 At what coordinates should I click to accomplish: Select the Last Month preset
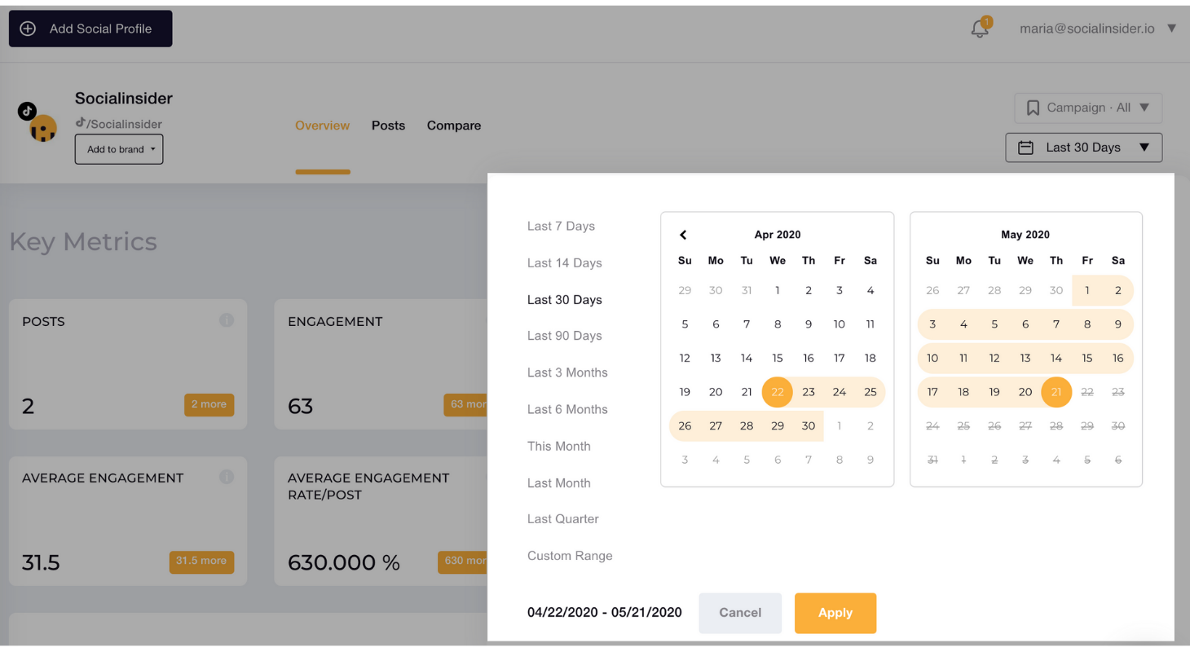(558, 482)
